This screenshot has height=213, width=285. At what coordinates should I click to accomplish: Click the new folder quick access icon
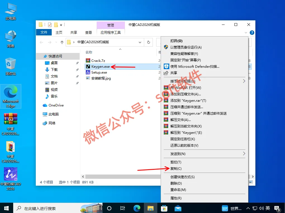coord(56,25)
